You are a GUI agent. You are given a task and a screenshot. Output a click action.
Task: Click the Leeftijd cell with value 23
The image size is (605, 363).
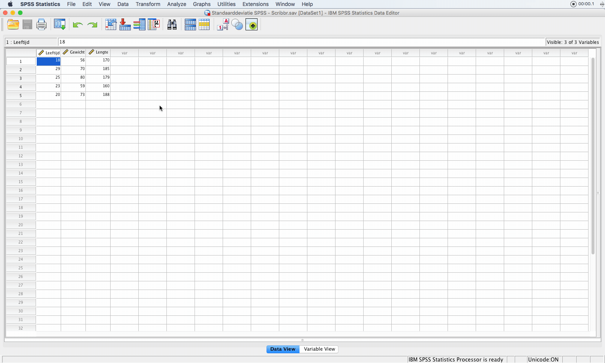point(49,87)
